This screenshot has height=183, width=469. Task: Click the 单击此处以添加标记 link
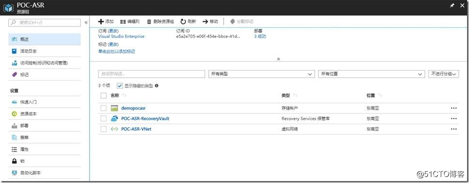click(x=117, y=51)
